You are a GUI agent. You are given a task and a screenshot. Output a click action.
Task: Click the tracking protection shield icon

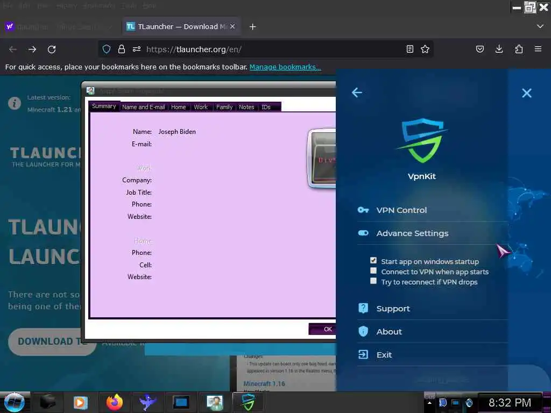pyautogui.click(x=107, y=49)
